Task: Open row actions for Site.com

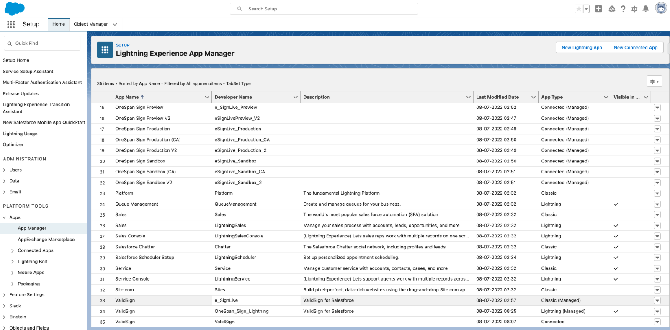Action: tap(657, 290)
